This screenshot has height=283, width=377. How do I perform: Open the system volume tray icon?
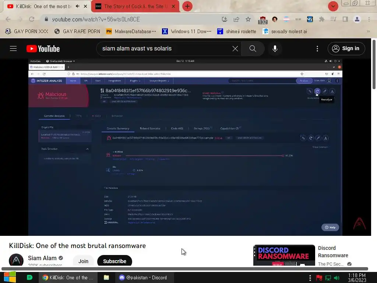coord(337,278)
